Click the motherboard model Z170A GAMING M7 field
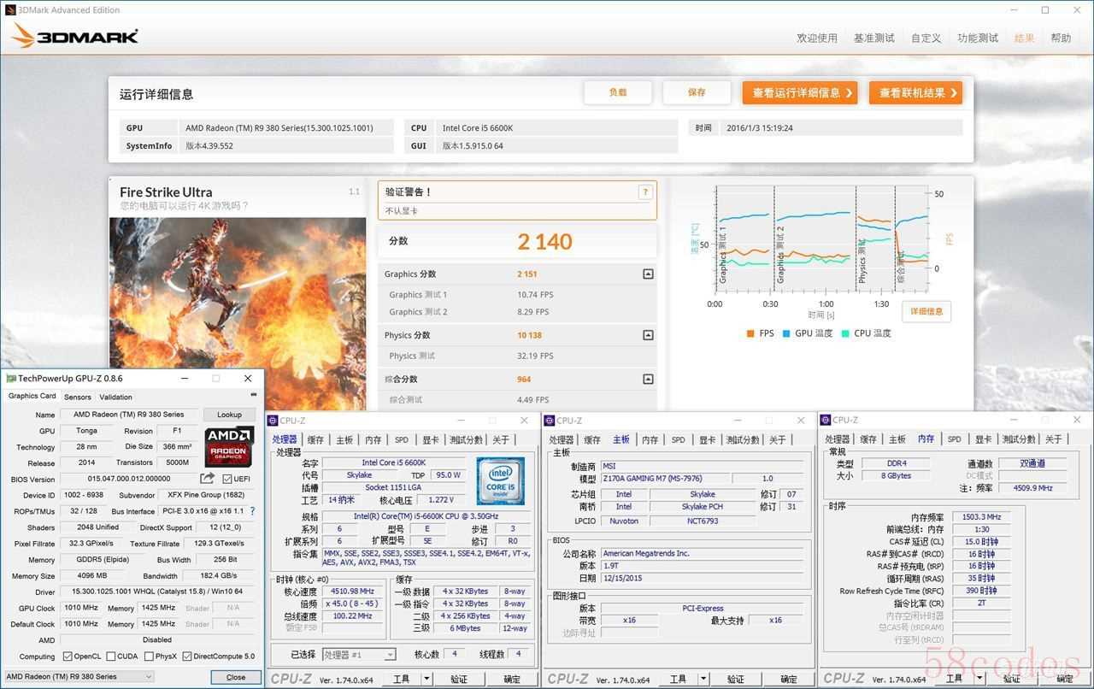Image resolution: width=1094 pixels, height=689 pixels. pyautogui.click(x=664, y=479)
